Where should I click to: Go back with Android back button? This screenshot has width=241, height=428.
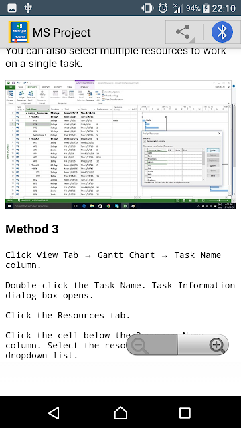pos(54,413)
